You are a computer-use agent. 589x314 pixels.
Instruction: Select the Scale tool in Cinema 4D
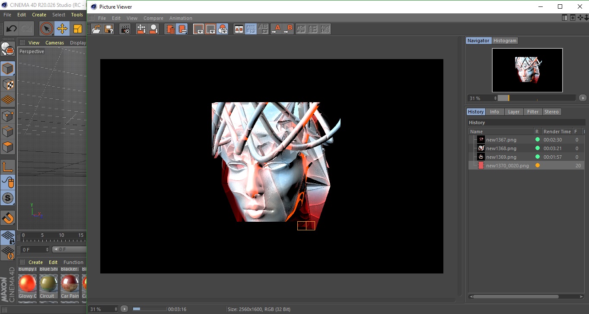pos(78,29)
